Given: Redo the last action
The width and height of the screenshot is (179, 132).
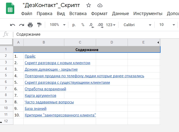Looking at the screenshot, I should tap(21, 25).
